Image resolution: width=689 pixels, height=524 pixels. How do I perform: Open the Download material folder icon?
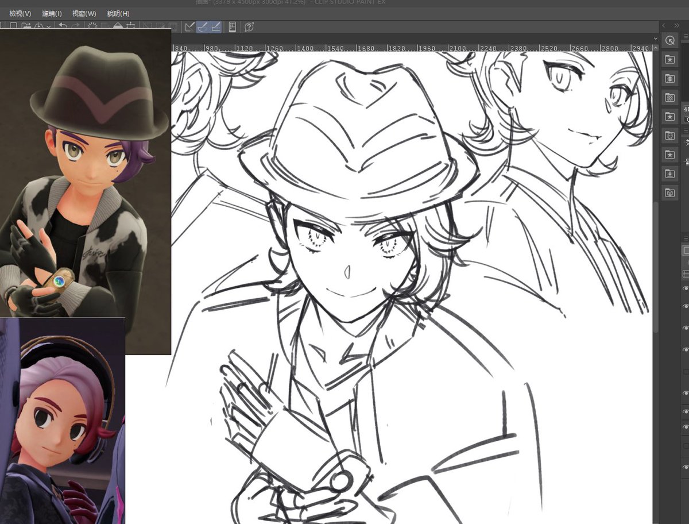click(x=669, y=173)
